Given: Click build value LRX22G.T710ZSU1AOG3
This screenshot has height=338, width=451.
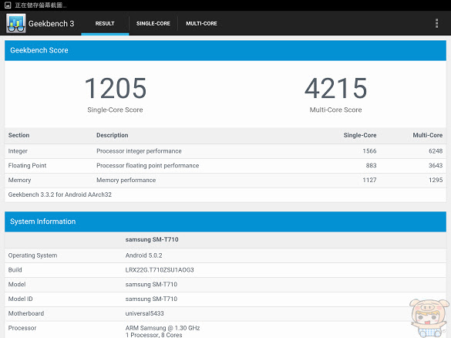Looking at the screenshot, I should coord(160,270).
